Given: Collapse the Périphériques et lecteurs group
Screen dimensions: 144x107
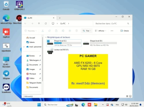Looking at the screenshot, I should tap(46, 37).
